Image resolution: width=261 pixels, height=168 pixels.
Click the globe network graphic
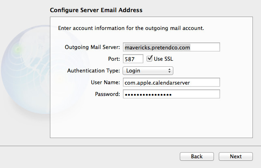click(26, 70)
